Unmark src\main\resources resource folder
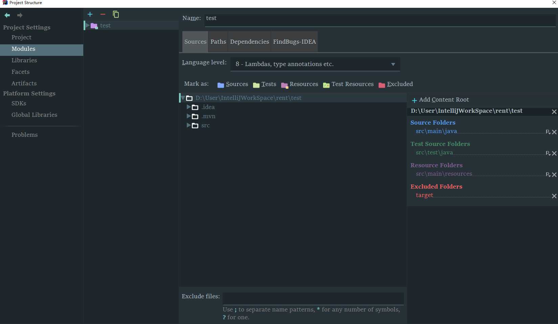Screen dimensions: 558x324 554,175
